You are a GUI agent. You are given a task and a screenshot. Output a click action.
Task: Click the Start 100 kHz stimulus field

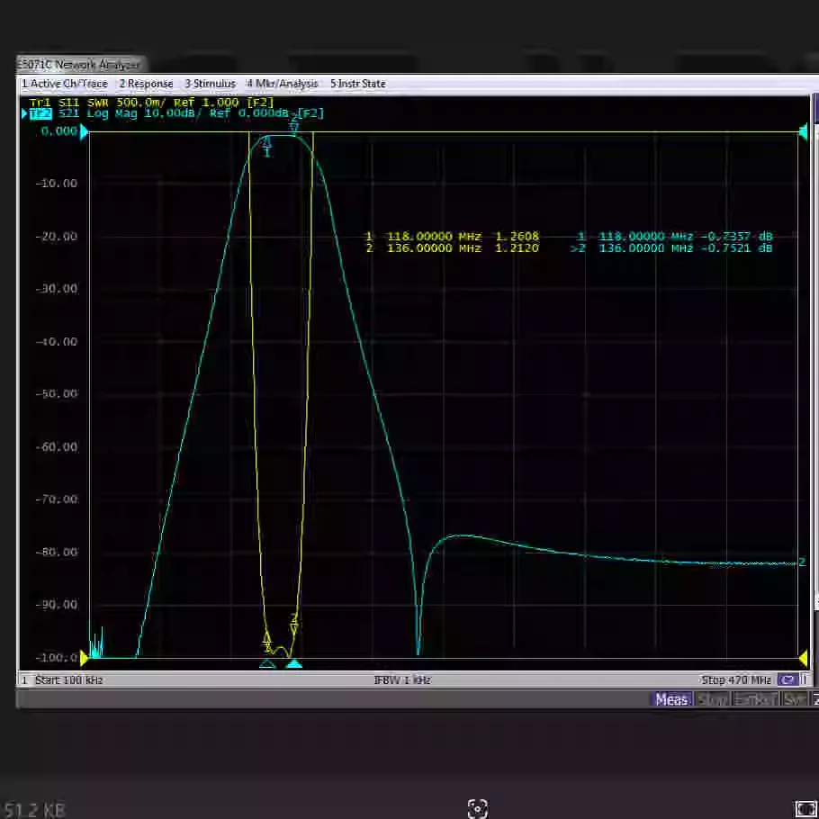click(69, 680)
